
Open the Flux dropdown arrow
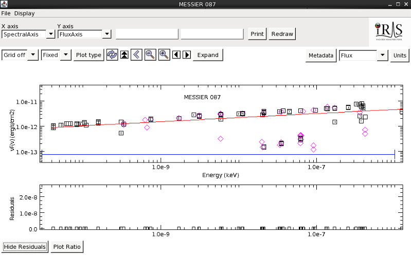pyautogui.click(x=382, y=56)
